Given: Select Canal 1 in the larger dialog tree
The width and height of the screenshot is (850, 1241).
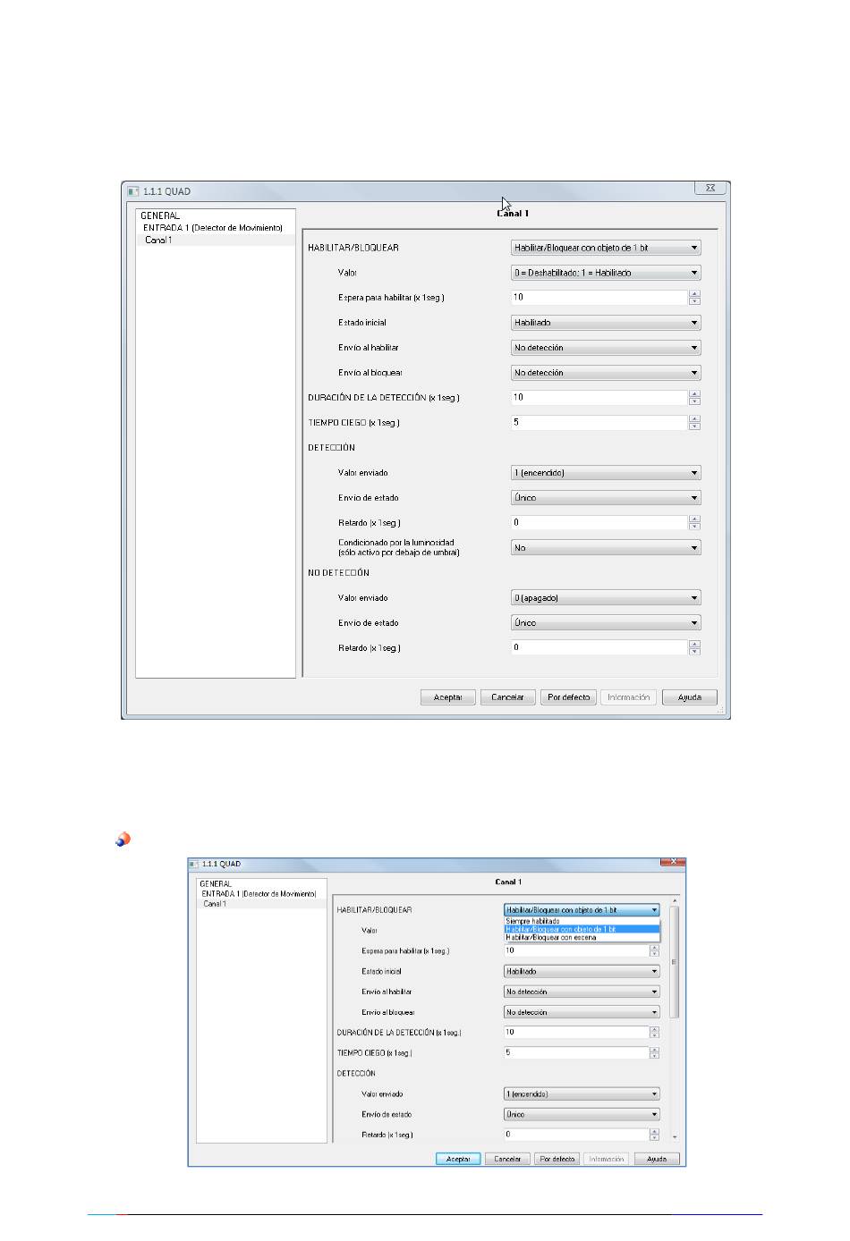Looking at the screenshot, I should [x=158, y=241].
